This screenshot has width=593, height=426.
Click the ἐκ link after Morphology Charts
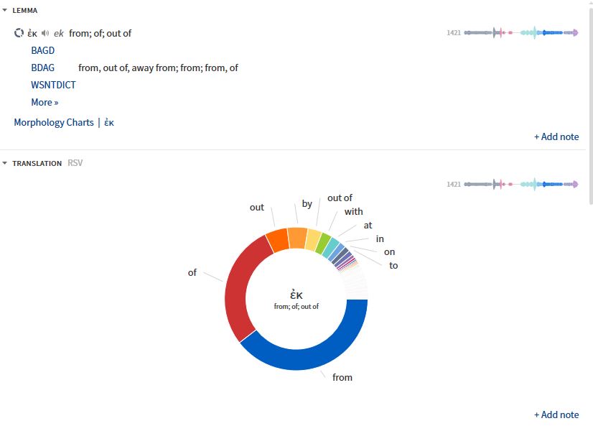(x=109, y=122)
